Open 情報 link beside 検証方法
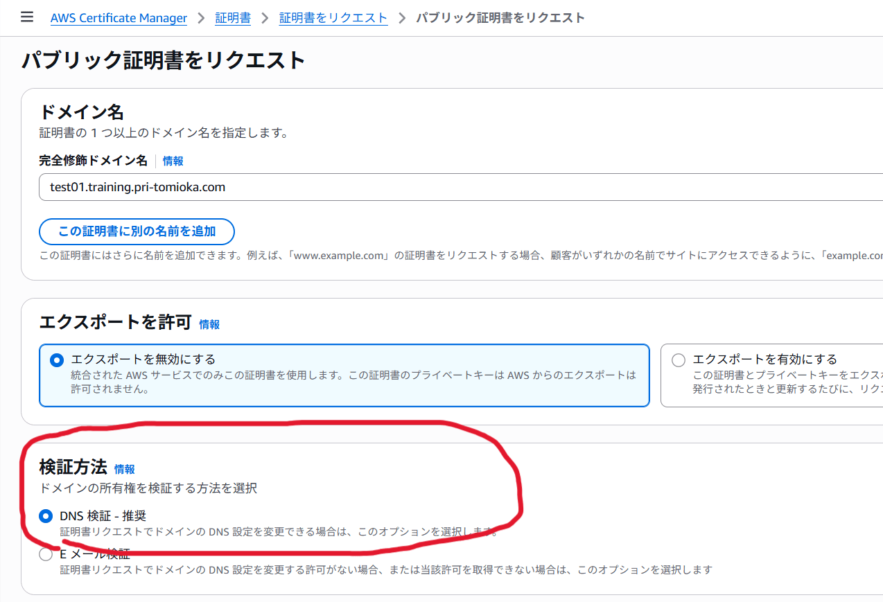 (125, 469)
